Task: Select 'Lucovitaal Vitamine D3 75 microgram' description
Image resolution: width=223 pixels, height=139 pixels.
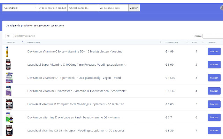Action: point(76,131)
